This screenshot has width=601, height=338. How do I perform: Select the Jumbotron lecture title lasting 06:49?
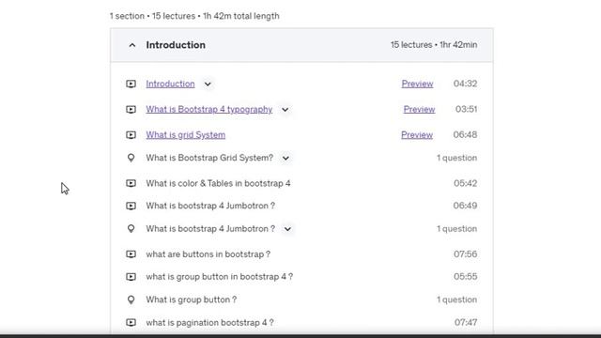tap(210, 206)
